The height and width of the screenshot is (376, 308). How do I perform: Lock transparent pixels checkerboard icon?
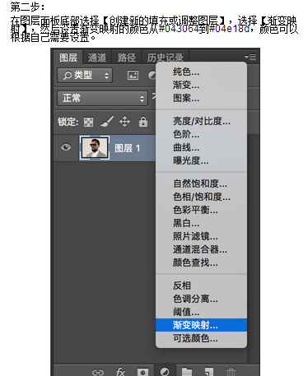click(x=88, y=122)
